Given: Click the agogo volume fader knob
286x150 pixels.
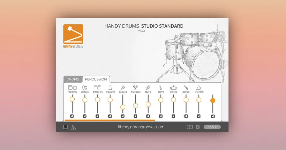Looking at the screenshot, I should [x=186, y=100].
